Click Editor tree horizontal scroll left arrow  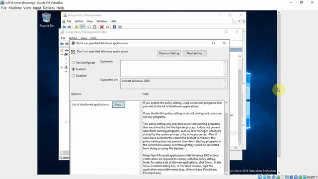click(61, 152)
